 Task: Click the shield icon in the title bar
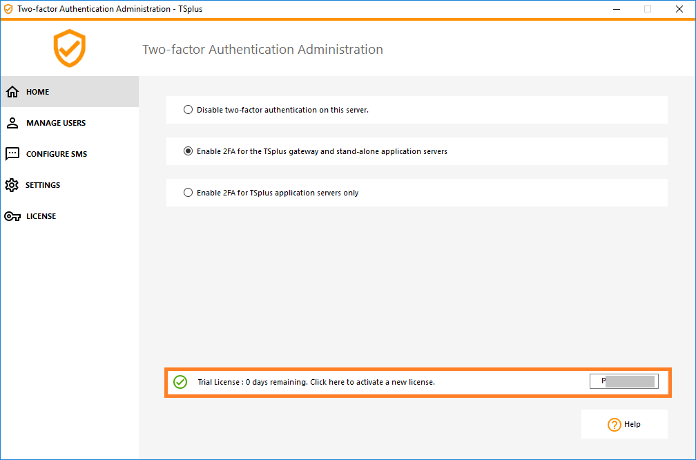[x=8, y=9]
